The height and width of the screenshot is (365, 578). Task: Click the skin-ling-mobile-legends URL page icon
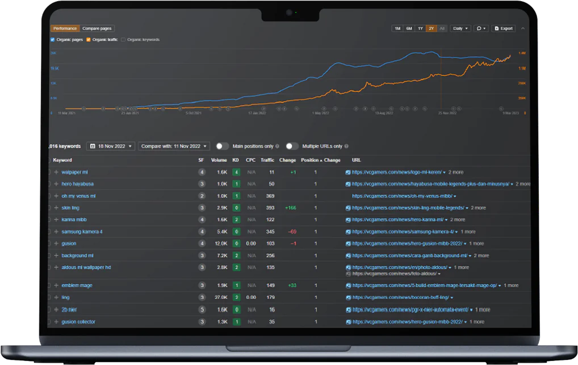tap(348, 208)
